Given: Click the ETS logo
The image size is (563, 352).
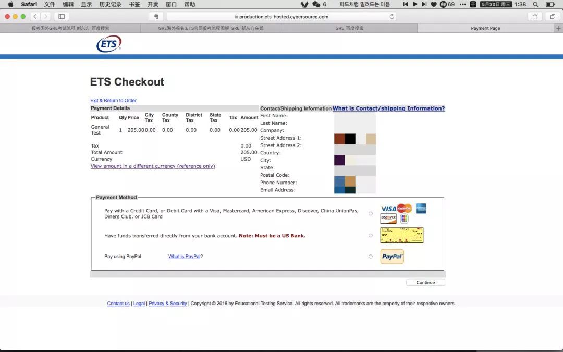Looking at the screenshot, I should click(109, 44).
